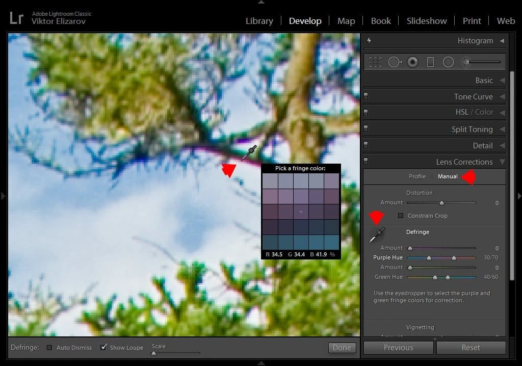Activate the Red Eye Correction tool
This screenshot has width=522, height=366.
(412, 62)
